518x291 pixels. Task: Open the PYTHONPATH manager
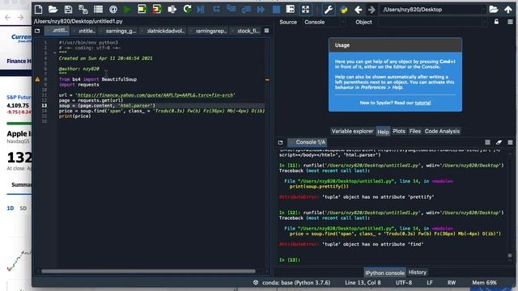point(343,10)
